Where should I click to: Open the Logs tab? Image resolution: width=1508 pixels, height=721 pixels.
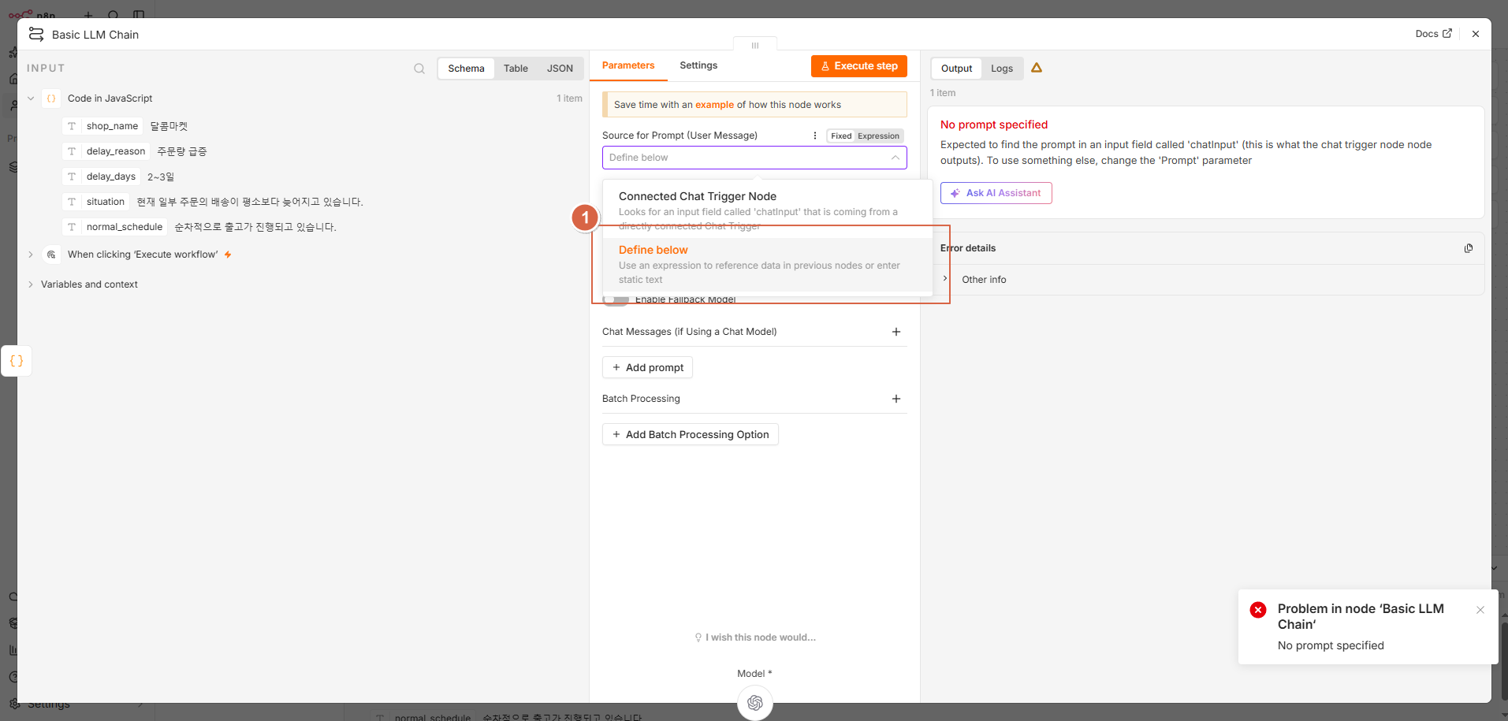click(1002, 69)
